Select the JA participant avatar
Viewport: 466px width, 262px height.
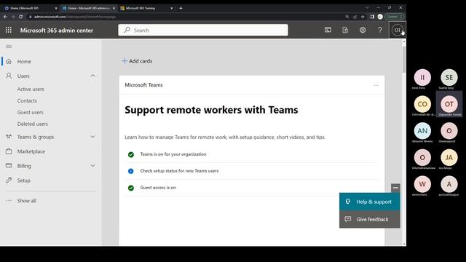tap(449, 157)
